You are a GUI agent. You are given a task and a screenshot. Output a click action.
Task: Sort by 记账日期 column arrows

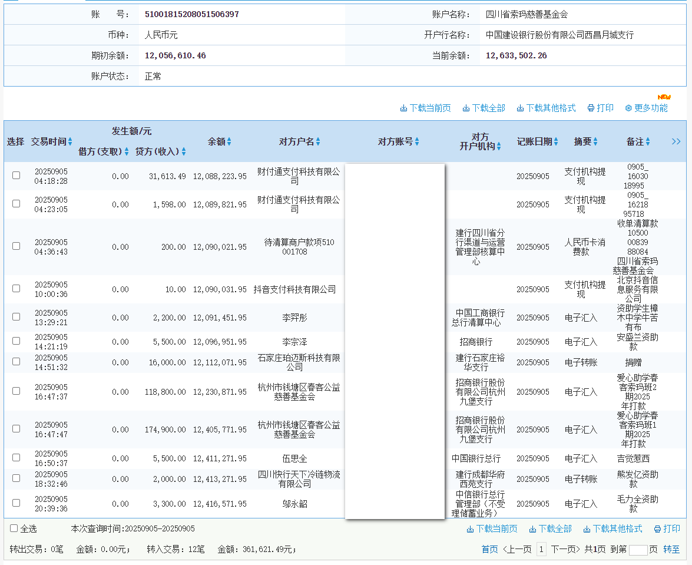tap(556, 142)
